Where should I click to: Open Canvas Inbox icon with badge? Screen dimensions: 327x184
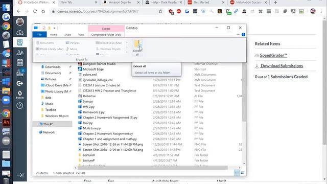coord(20,73)
